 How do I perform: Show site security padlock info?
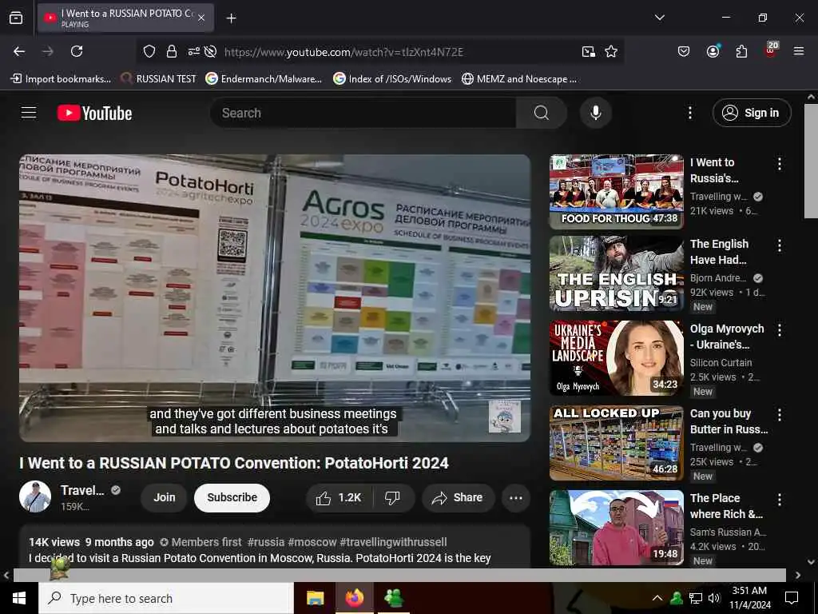172,51
